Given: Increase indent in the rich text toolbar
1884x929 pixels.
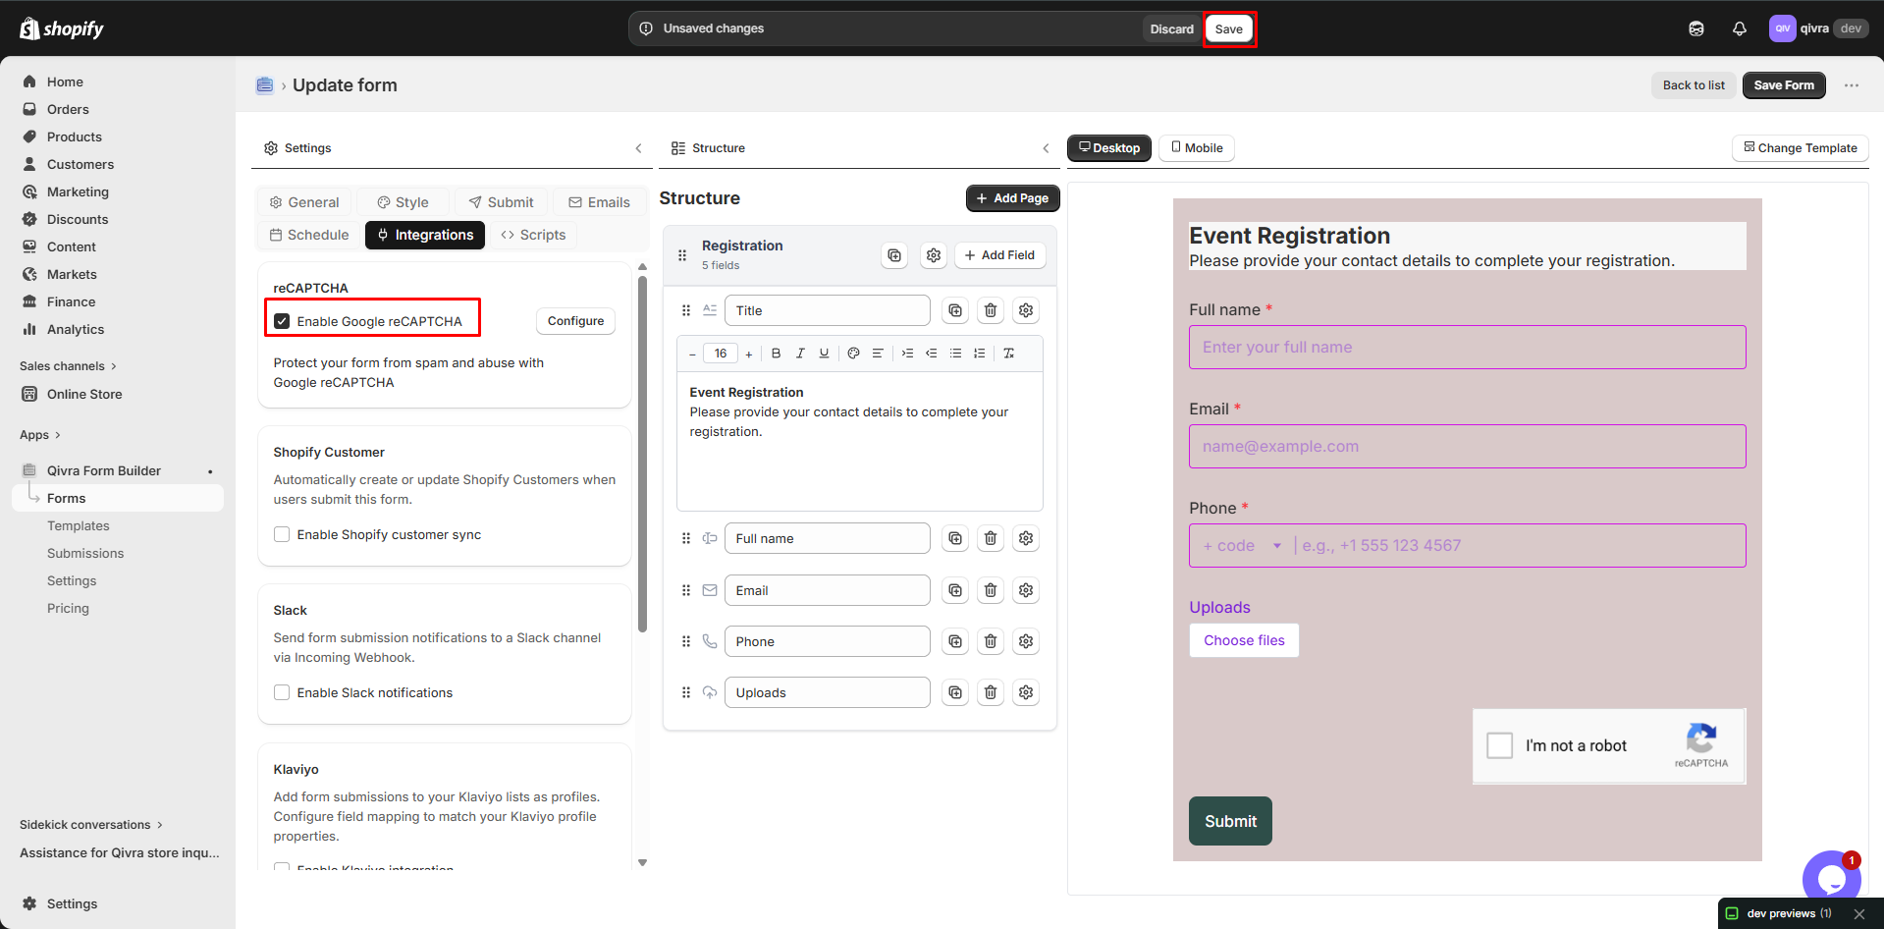Looking at the screenshot, I should [x=907, y=354].
